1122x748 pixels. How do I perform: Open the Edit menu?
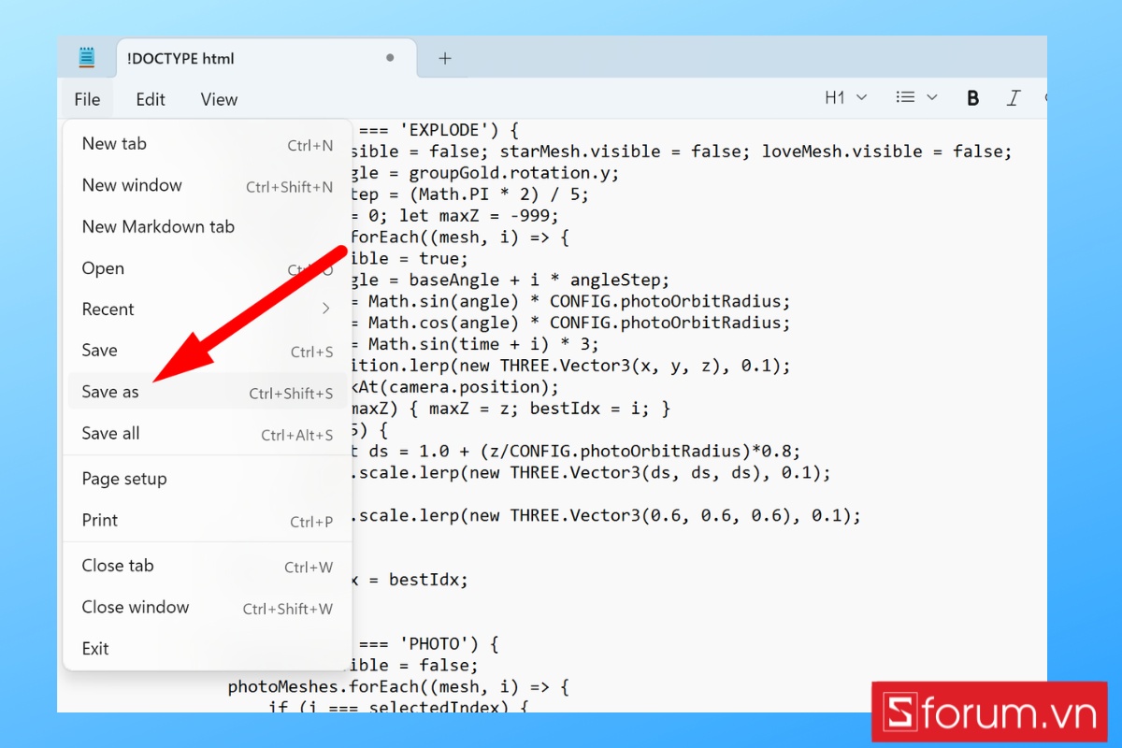tap(150, 98)
